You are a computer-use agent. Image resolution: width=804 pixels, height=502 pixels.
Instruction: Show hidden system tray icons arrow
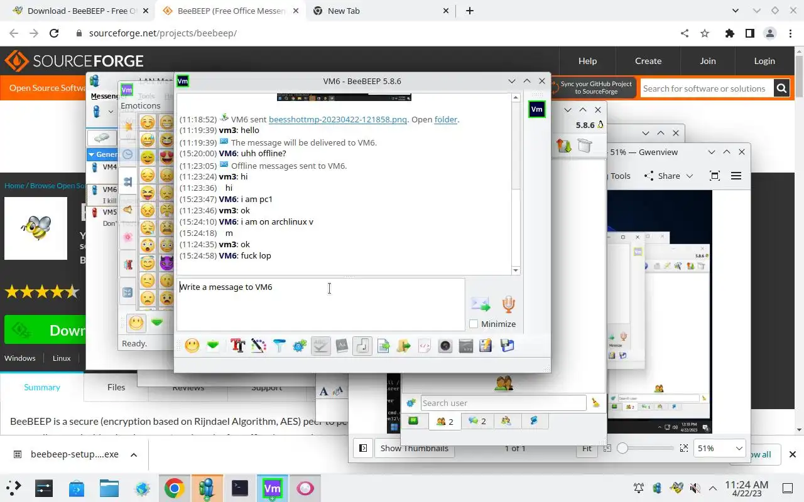pyautogui.click(x=713, y=488)
